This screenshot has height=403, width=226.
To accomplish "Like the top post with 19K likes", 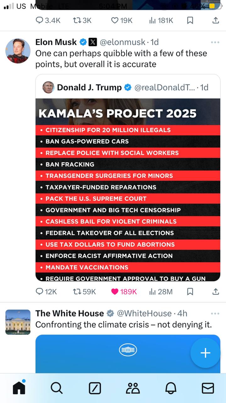I will pyautogui.click(x=115, y=20).
